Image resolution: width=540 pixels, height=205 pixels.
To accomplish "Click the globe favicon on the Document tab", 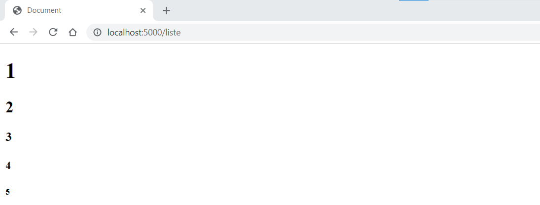I will 18,10.
